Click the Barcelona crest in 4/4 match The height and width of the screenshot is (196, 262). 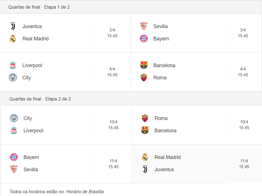(x=144, y=65)
